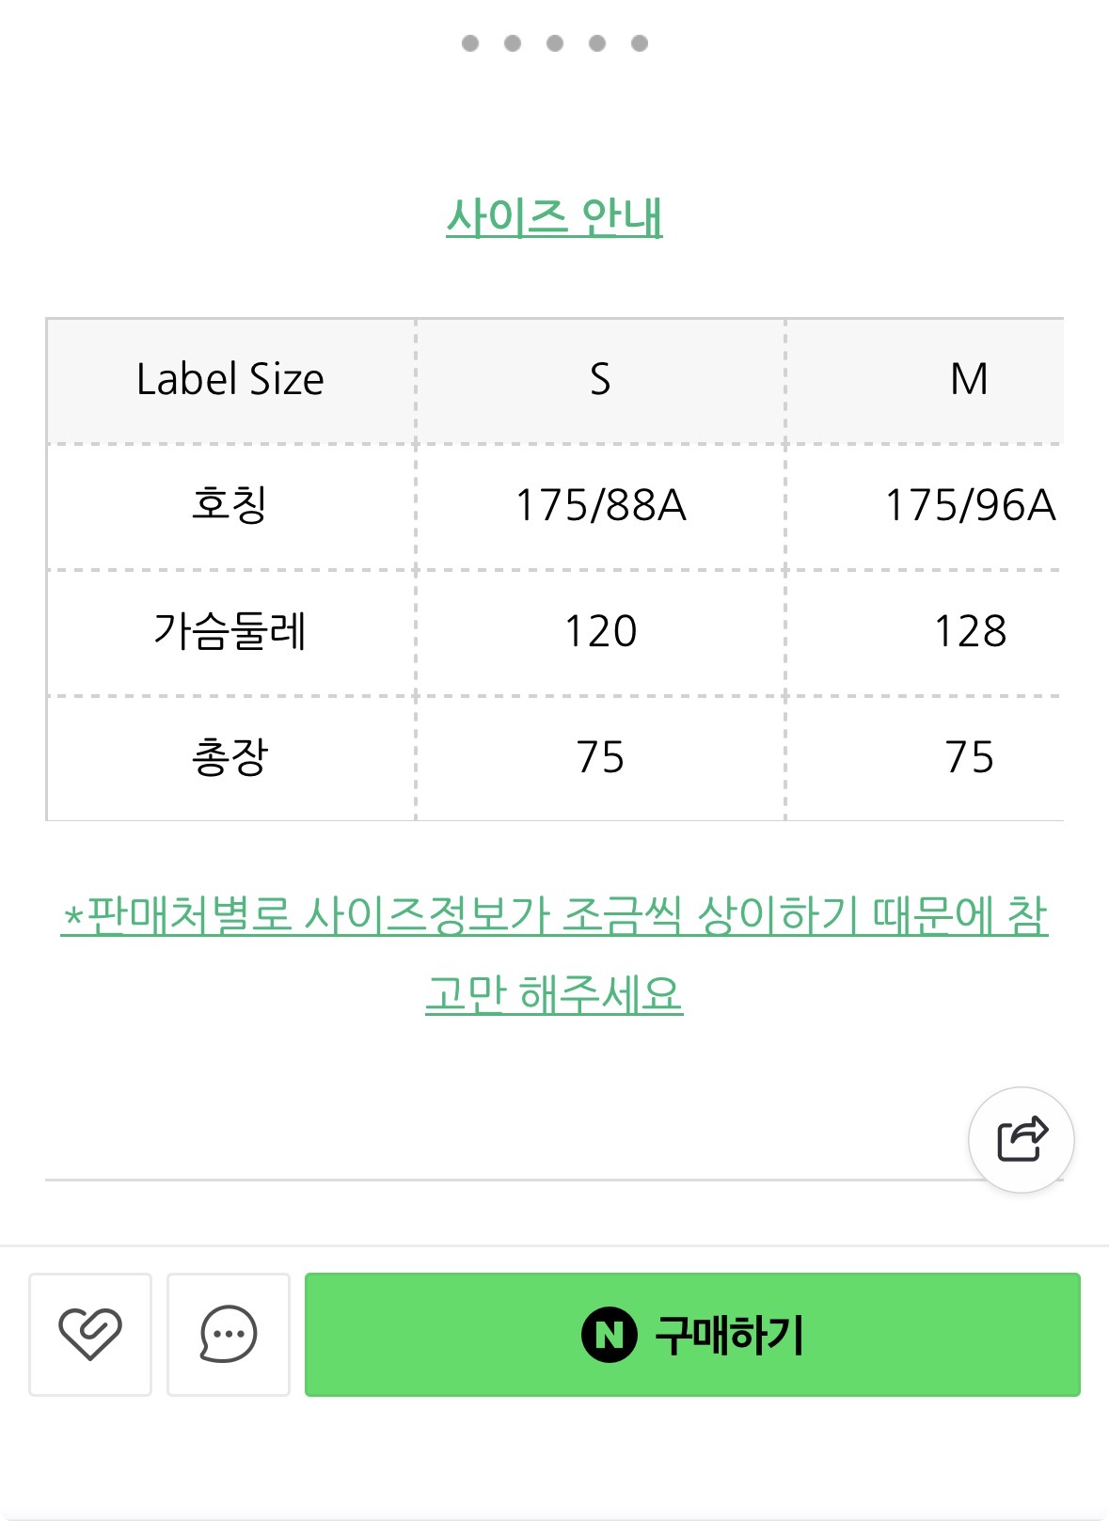Jump to the fifth carousel dot
Viewport: 1109px width, 1521px height.
click(640, 43)
